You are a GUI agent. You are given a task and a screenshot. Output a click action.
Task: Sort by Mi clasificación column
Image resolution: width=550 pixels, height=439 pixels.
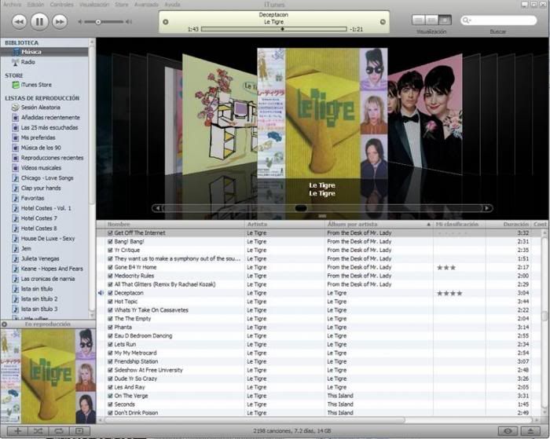460,225
